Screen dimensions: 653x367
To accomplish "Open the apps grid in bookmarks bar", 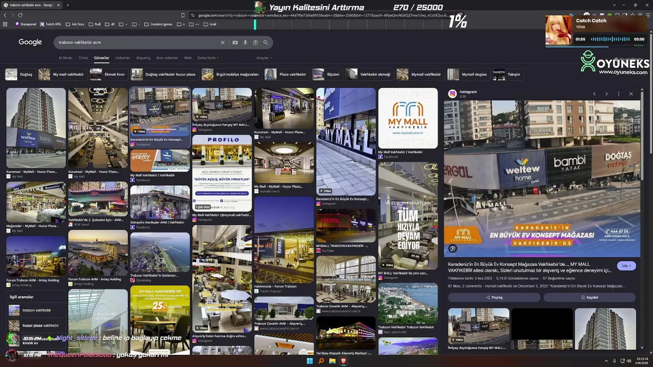I will click(5, 24).
